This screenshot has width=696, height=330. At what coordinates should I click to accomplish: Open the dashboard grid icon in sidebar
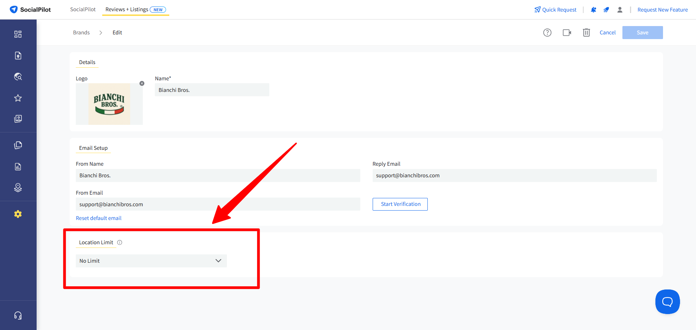(18, 34)
